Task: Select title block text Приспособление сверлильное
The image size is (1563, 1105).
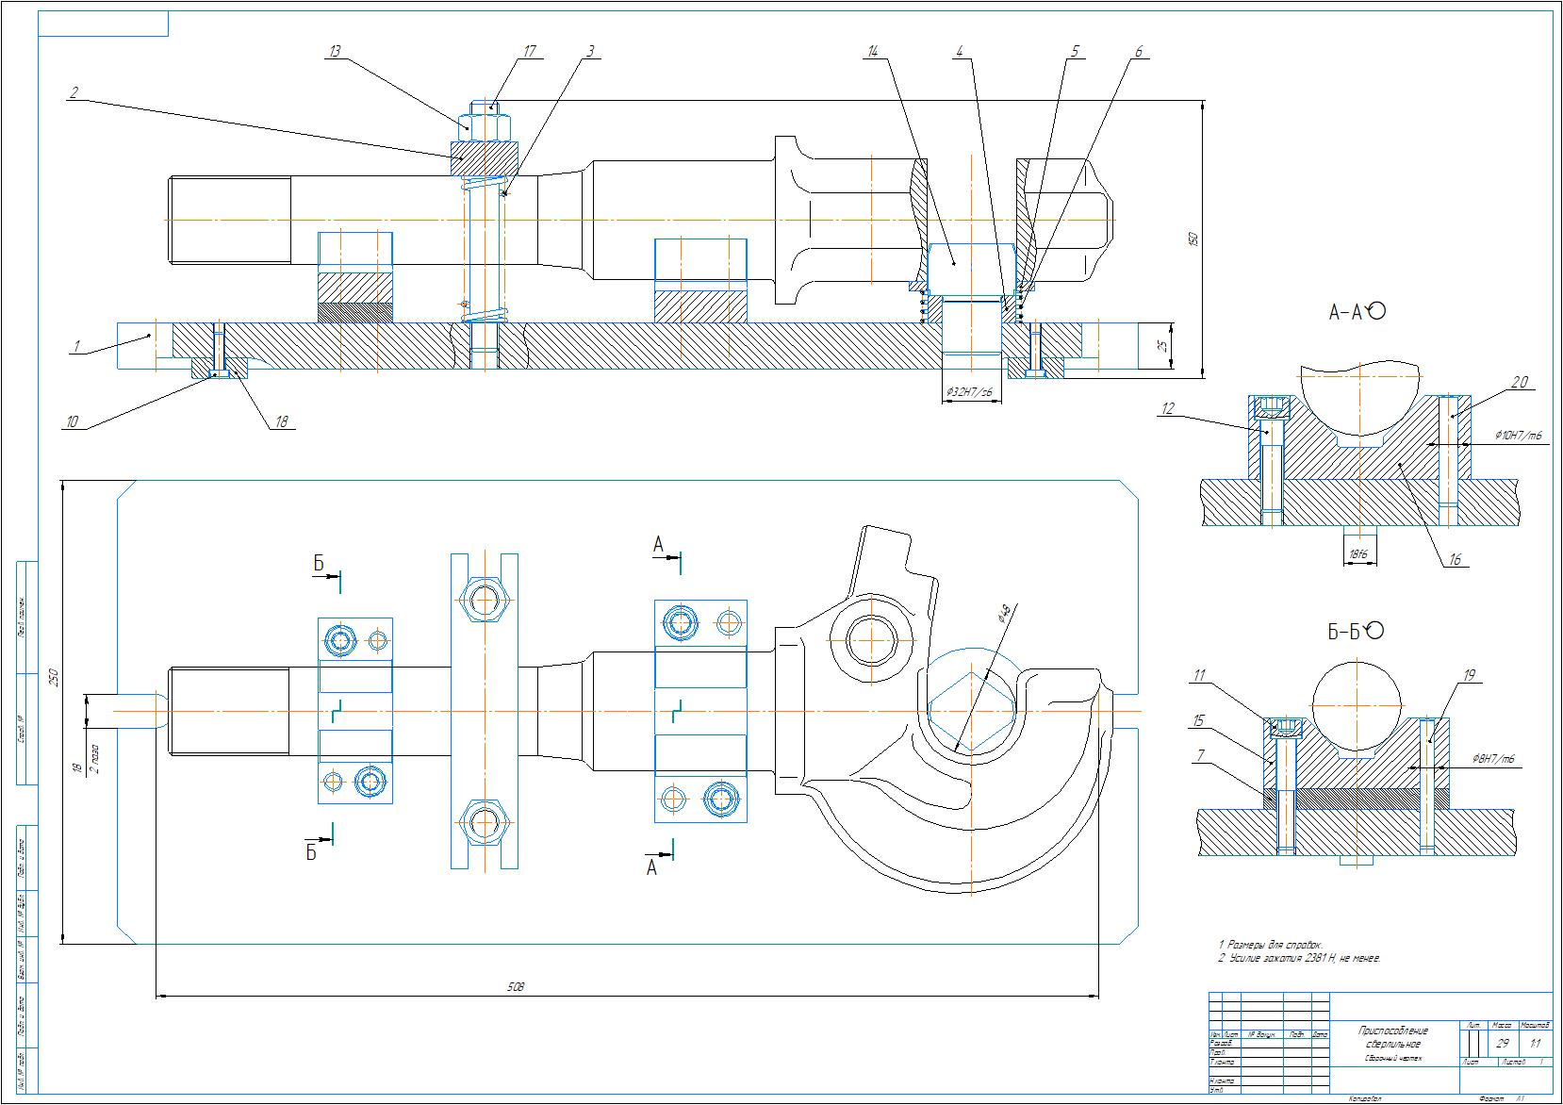Action: (1392, 1037)
